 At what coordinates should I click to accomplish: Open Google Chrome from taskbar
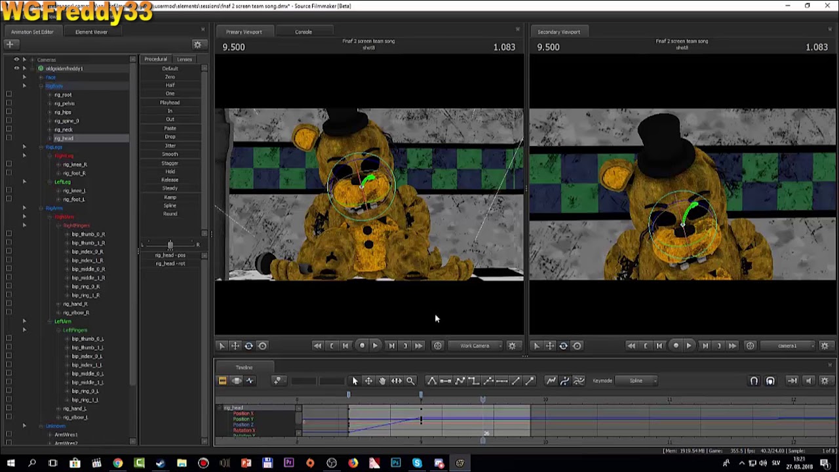[117, 463]
